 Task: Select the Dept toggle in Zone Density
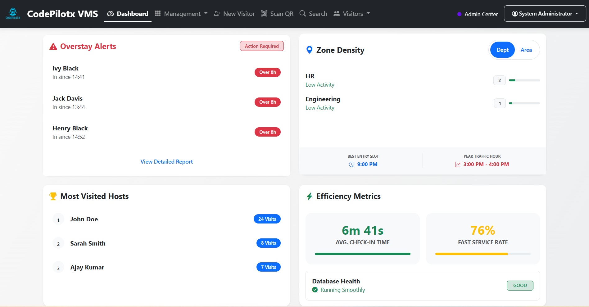pyautogui.click(x=502, y=50)
